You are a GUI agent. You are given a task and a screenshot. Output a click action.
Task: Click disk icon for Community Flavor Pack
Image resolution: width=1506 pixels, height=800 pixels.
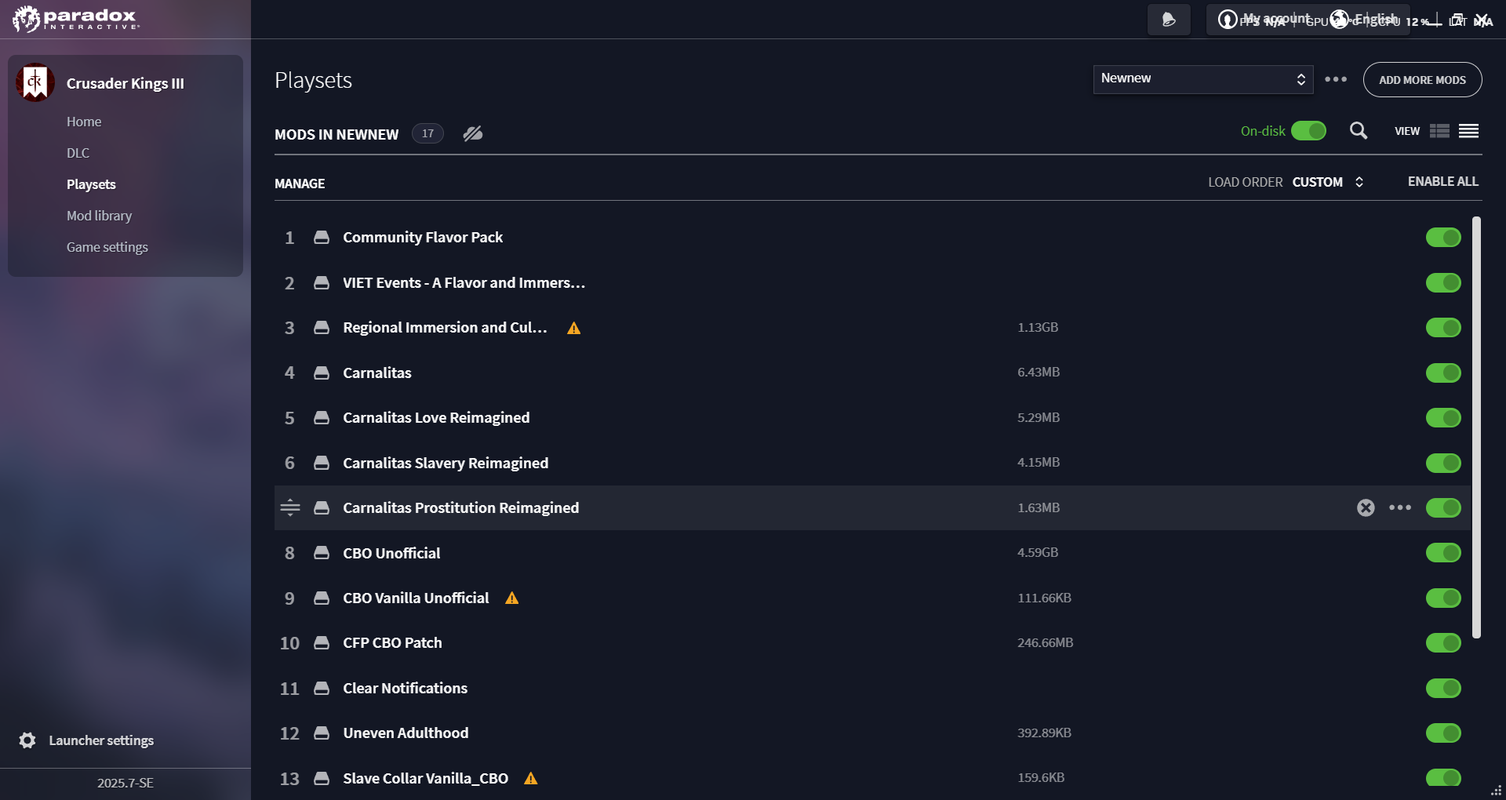coord(322,238)
